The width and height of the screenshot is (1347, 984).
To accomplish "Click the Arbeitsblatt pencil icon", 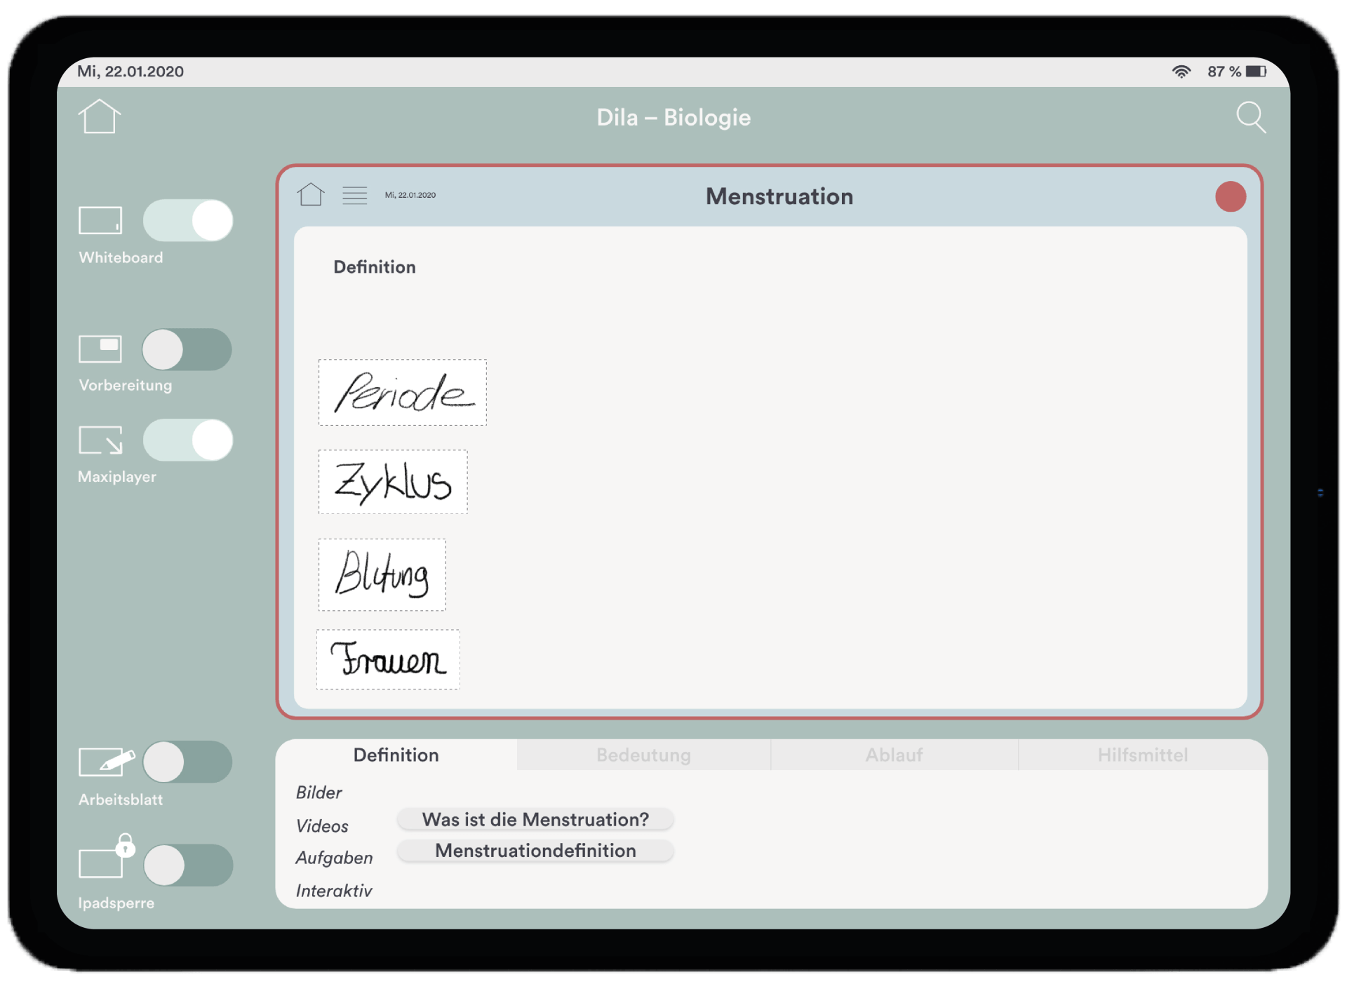I will click(105, 762).
